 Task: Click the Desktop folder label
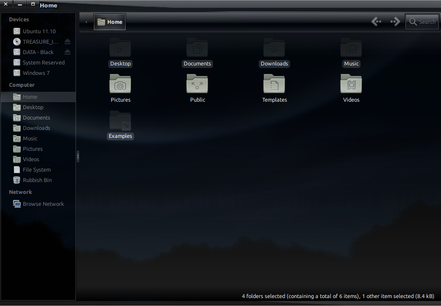pos(120,63)
